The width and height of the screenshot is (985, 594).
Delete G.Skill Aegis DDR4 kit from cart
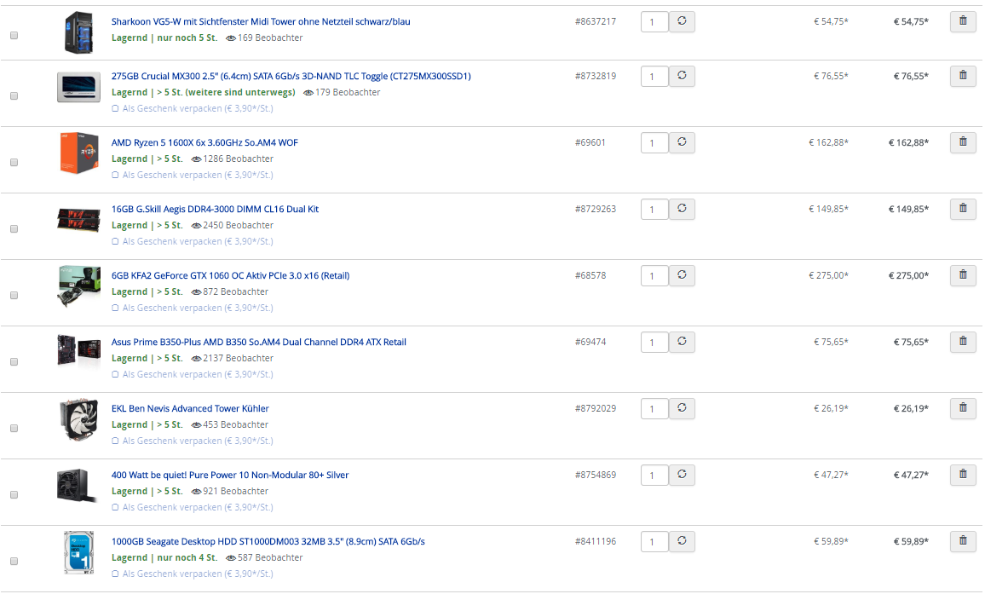pos(963,210)
